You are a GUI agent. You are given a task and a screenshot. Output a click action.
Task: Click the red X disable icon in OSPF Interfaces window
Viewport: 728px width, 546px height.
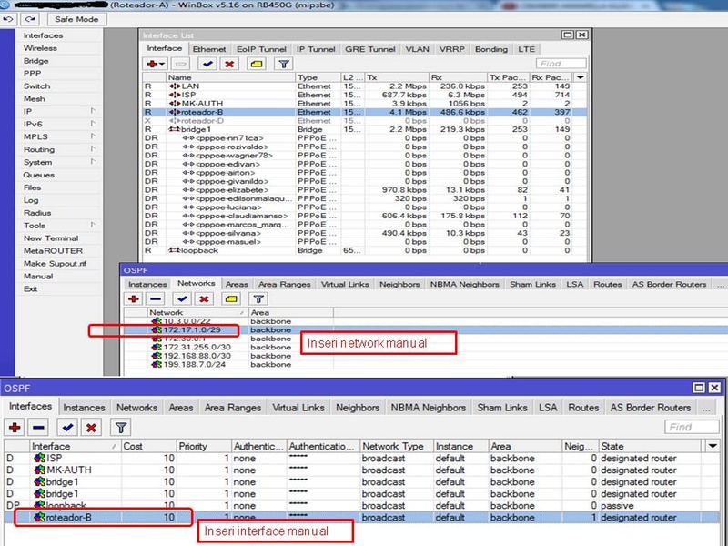92,427
